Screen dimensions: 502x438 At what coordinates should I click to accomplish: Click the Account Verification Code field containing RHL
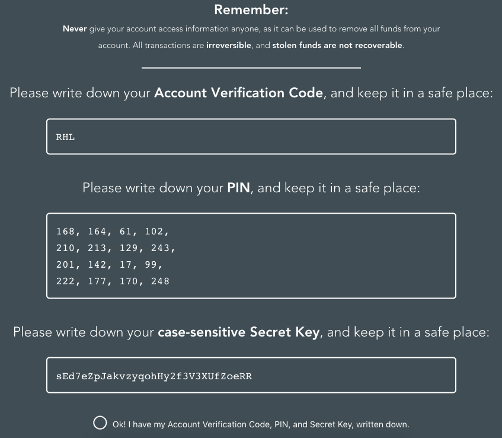pos(251,137)
